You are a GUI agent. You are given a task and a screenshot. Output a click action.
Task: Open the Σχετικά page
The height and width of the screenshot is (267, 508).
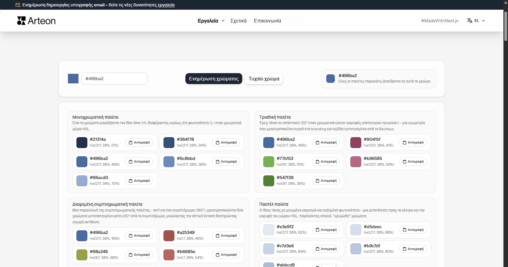click(238, 21)
